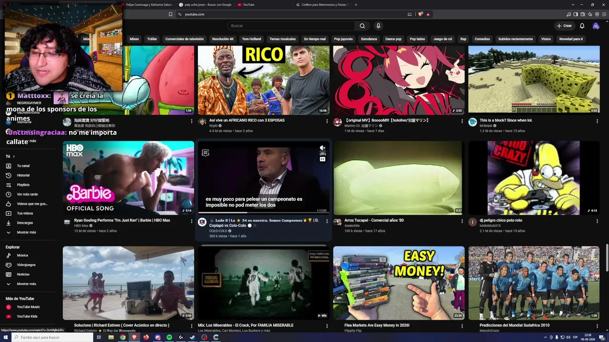Click the Ver más tarde clock icon
Viewport: 609px width, 342px height.
tap(9, 194)
